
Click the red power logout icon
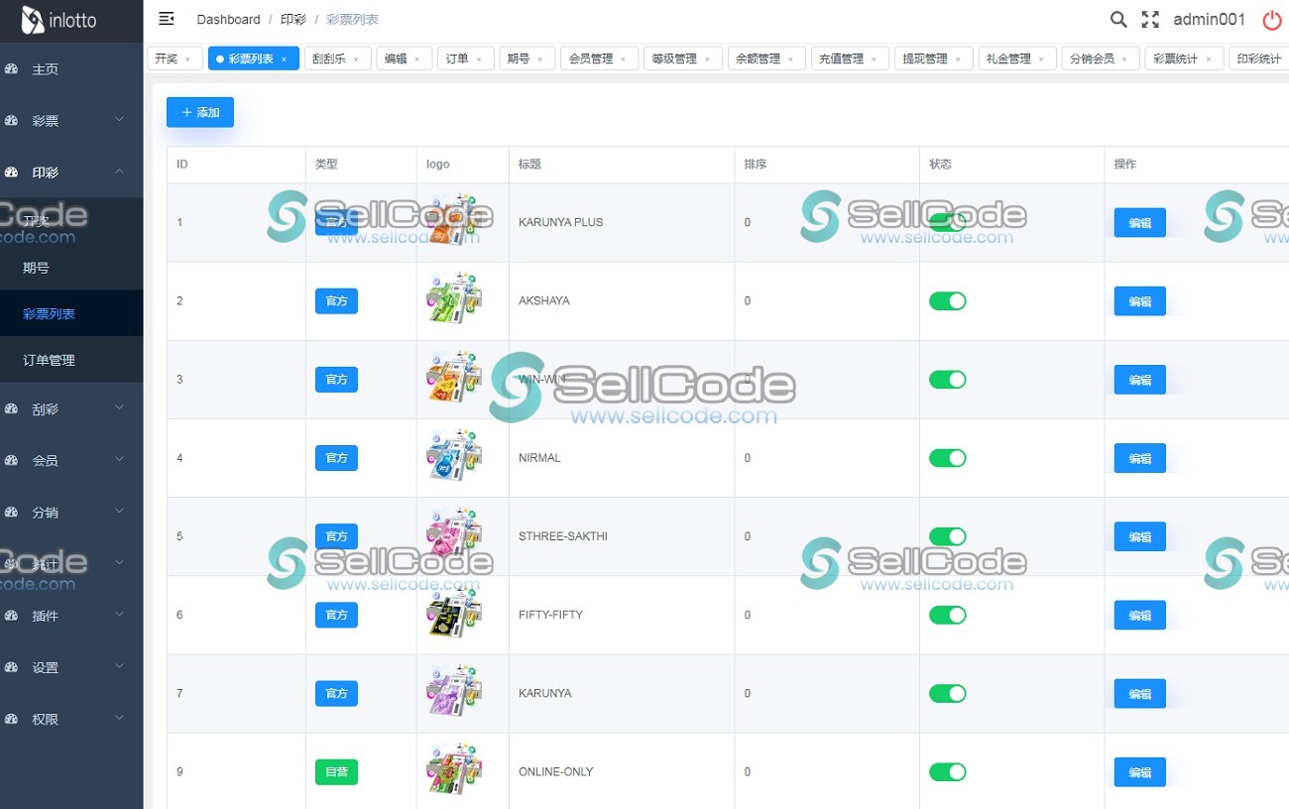coord(1272,19)
